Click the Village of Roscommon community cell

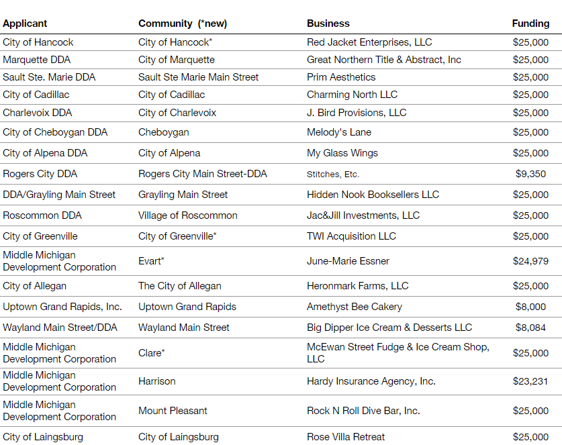pos(188,215)
